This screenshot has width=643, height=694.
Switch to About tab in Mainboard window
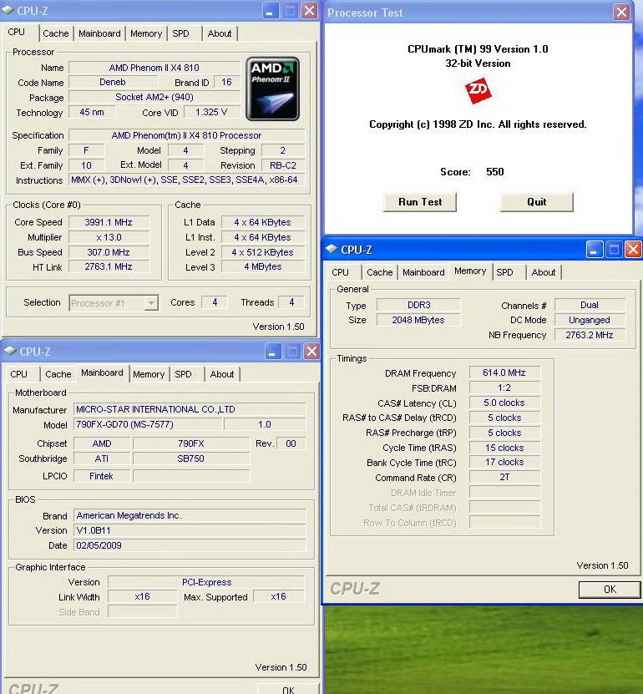tap(222, 374)
